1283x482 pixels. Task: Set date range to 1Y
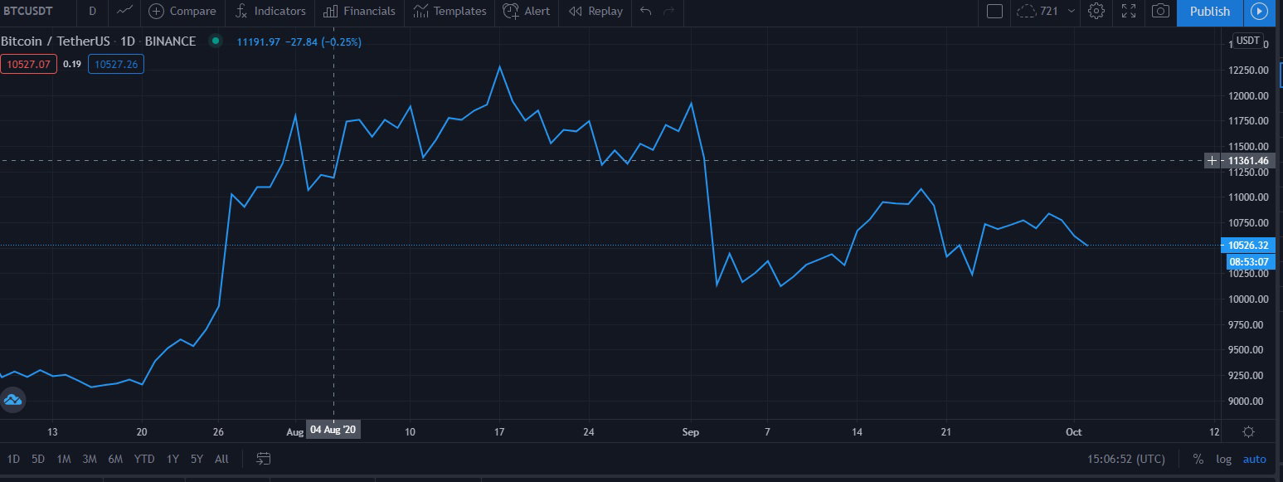[x=173, y=459]
